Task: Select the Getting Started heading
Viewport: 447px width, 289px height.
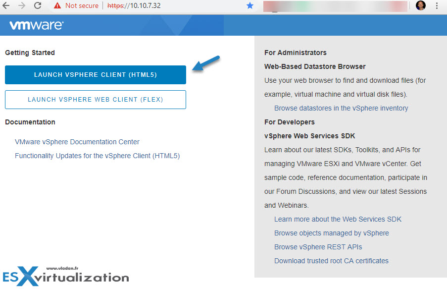Action: (x=30, y=53)
